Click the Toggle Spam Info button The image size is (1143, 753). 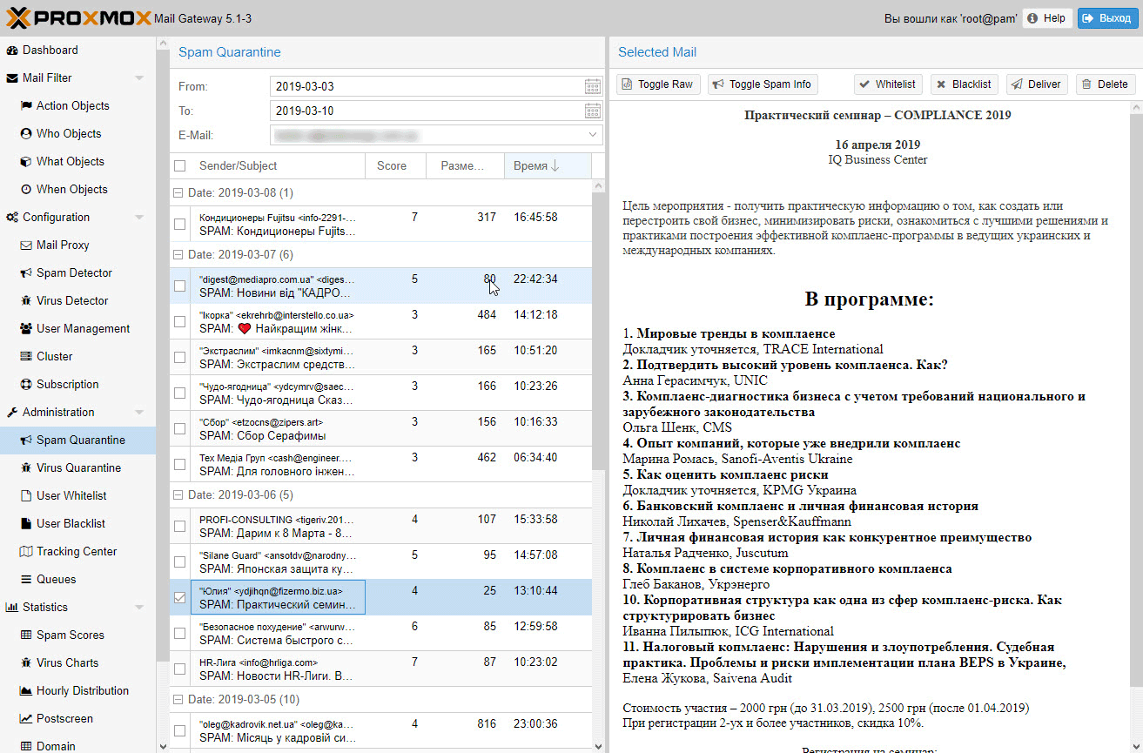762,84
